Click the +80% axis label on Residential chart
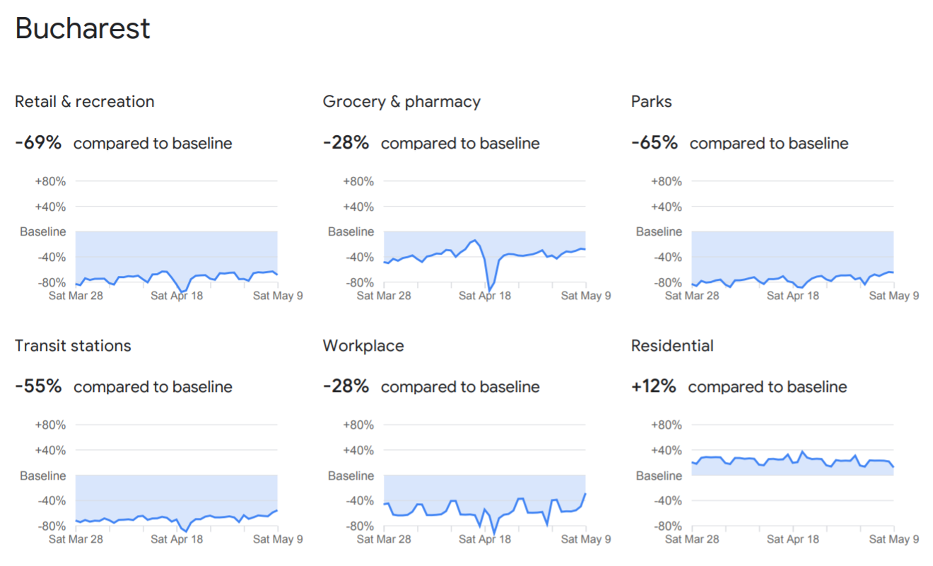This screenshot has height=566, width=933. pyautogui.click(x=667, y=424)
